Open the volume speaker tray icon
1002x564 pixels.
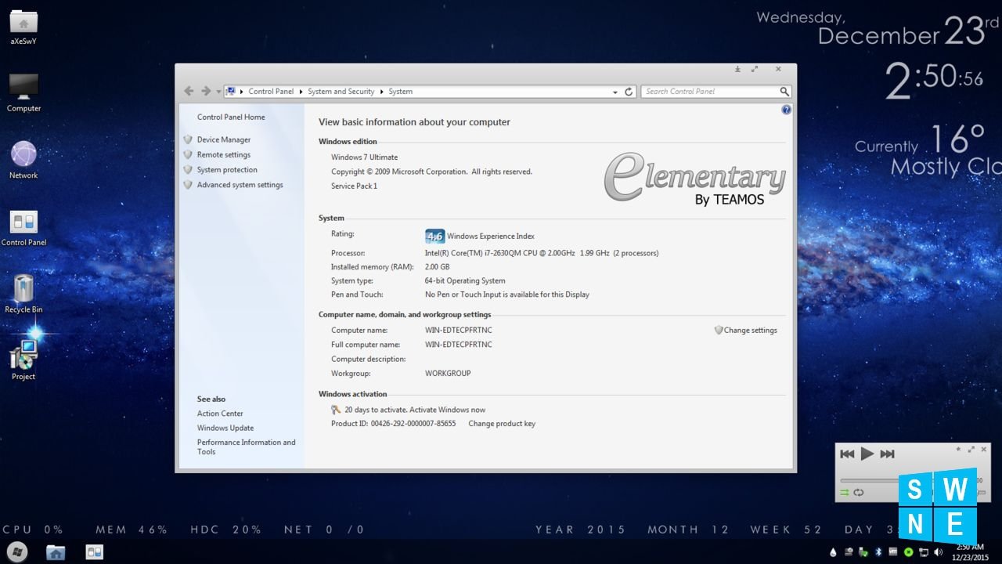(x=939, y=552)
